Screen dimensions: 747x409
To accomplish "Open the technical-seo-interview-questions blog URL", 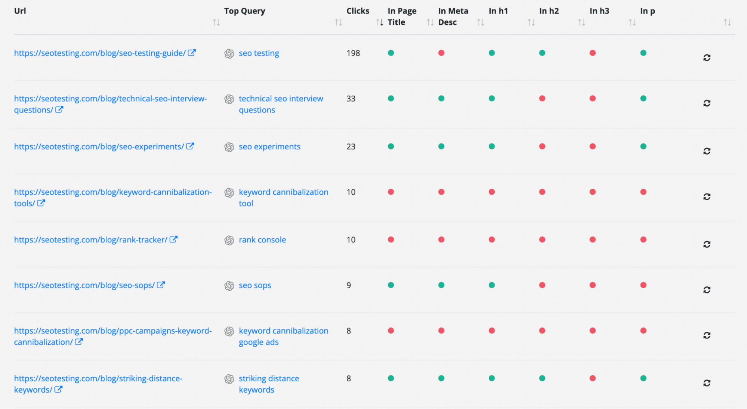I will (x=110, y=104).
